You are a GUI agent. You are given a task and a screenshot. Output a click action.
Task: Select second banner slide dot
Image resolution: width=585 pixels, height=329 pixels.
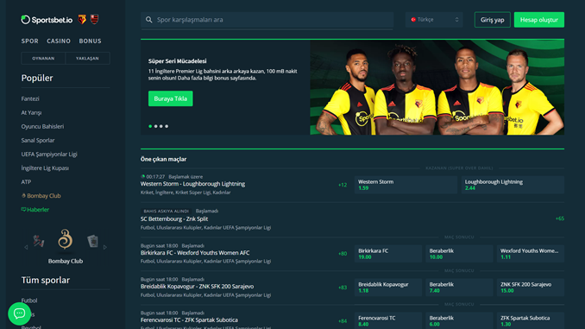pyautogui.click(x=155, y=126)
